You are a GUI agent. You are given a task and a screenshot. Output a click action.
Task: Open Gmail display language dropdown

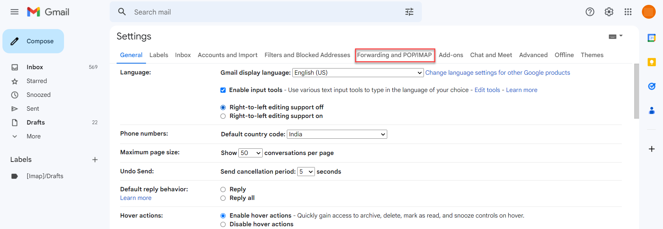coord(358,73)
